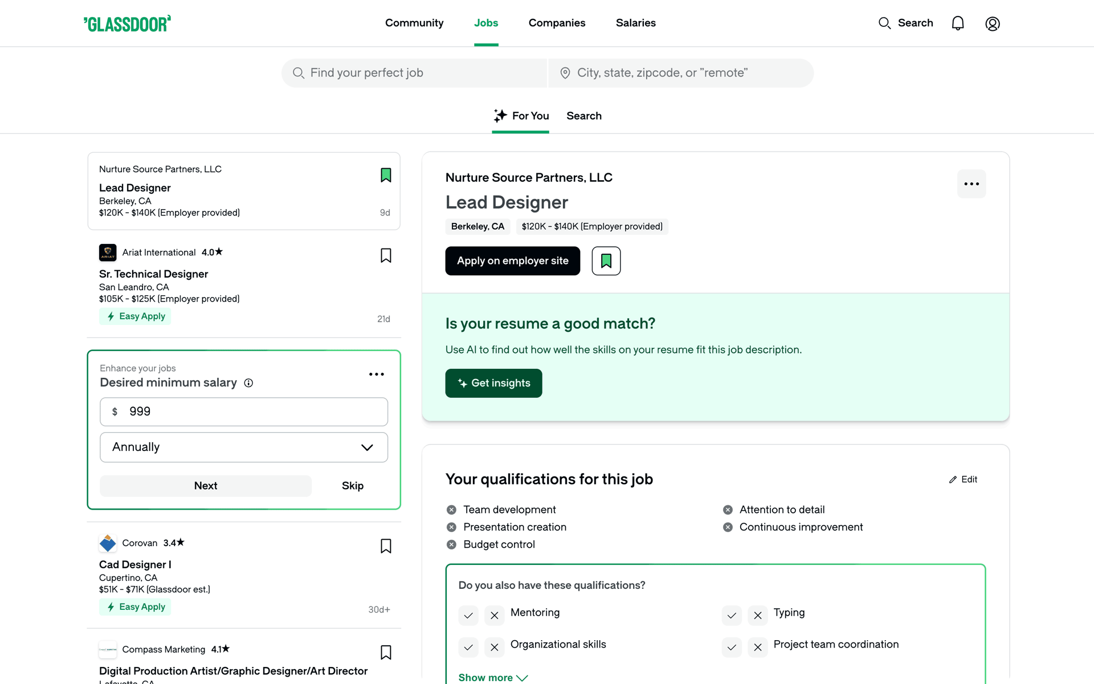Open the user profile icon
Screen dimensions: 1094x684
993,23
